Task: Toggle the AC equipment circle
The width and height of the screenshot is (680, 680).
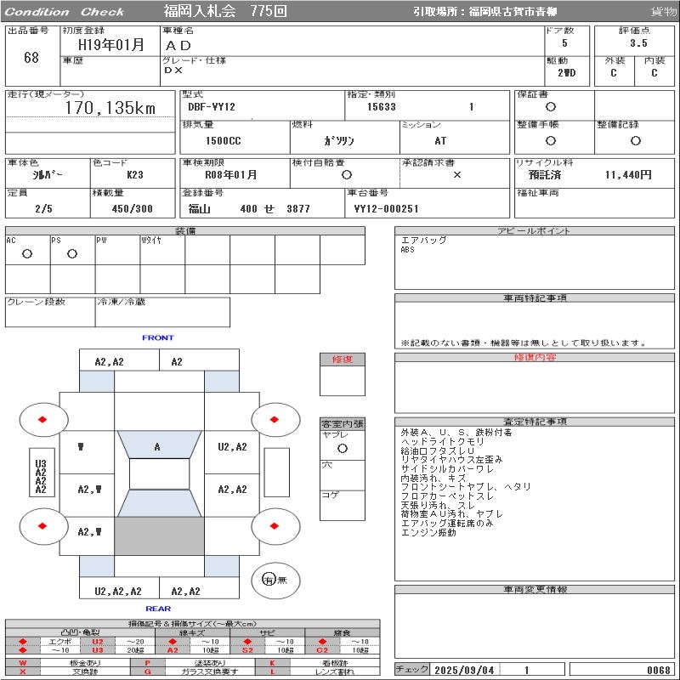Action: [x=27, y=253]
